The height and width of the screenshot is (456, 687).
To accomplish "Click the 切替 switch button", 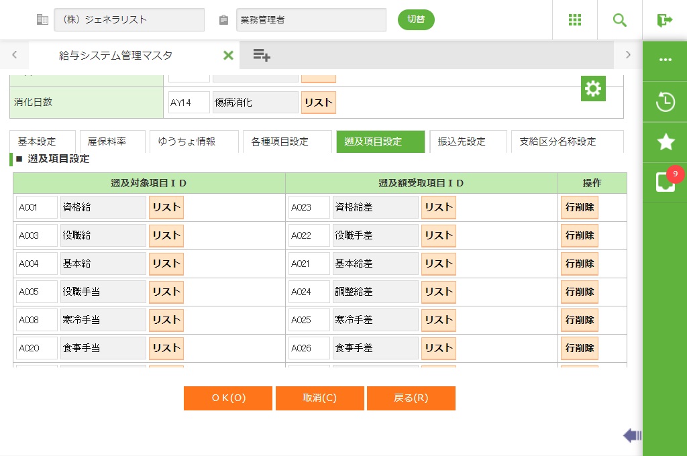I will click(416, 19).
